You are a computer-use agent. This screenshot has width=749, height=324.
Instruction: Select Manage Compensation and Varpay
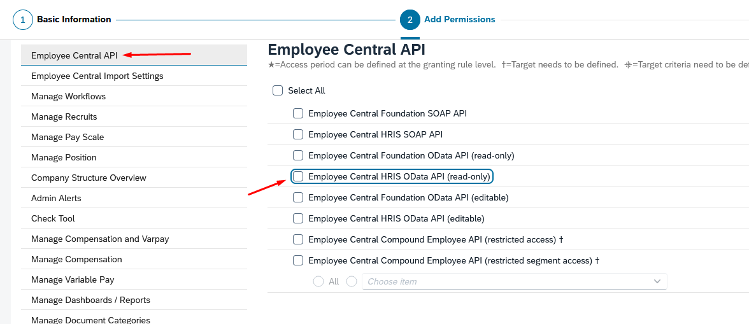[x=100, y=239]
